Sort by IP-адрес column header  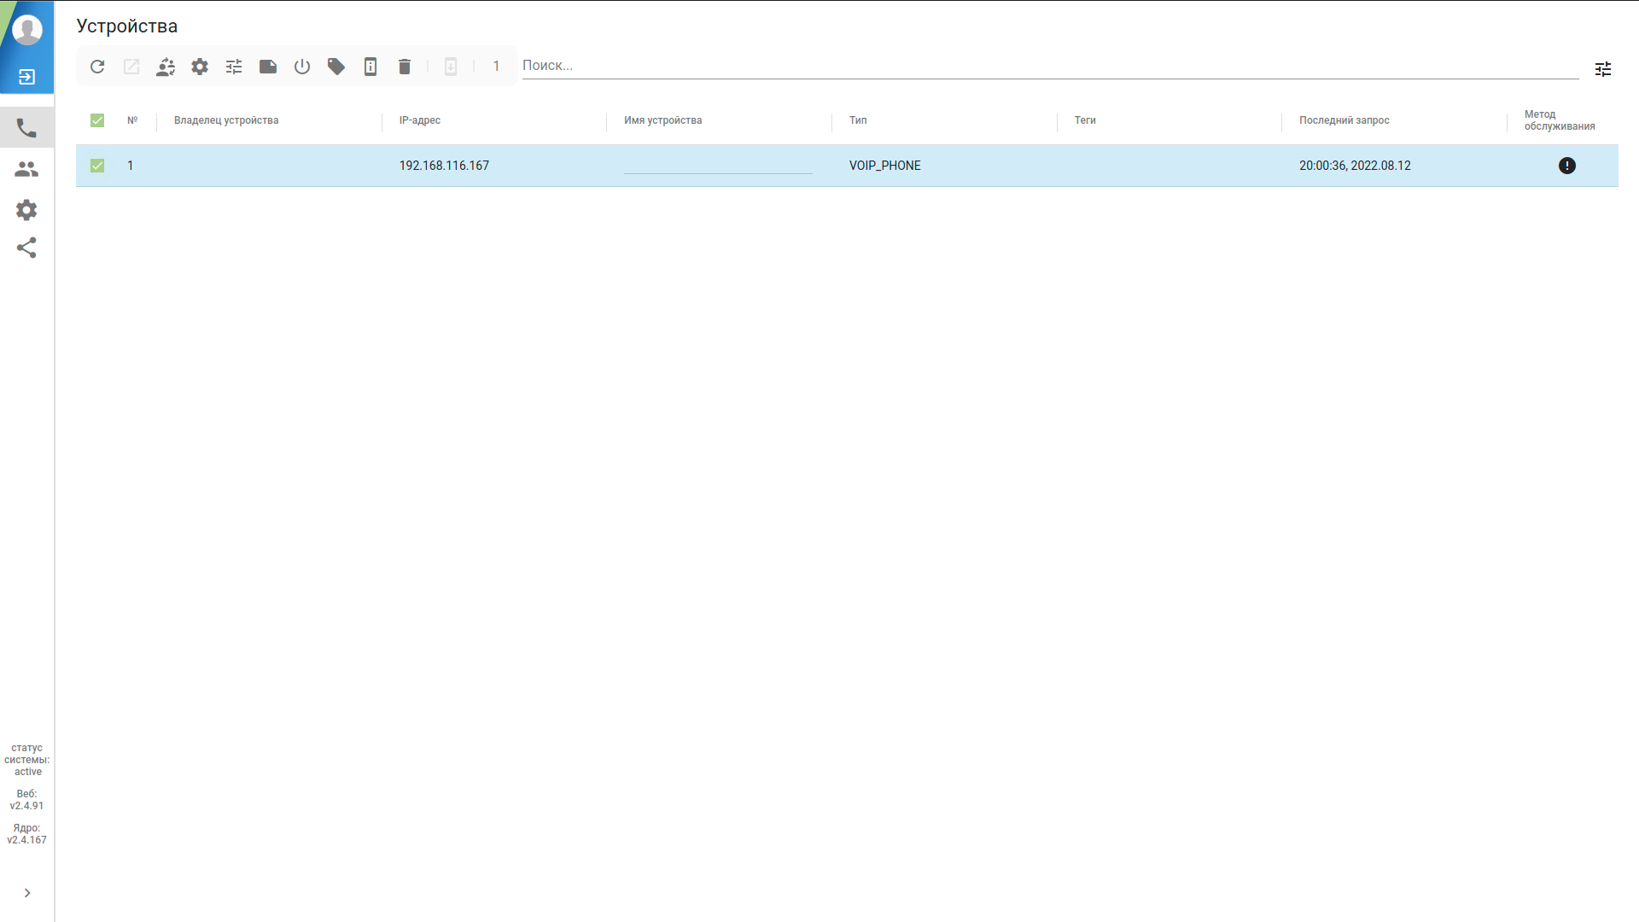(x=420, y=120)
